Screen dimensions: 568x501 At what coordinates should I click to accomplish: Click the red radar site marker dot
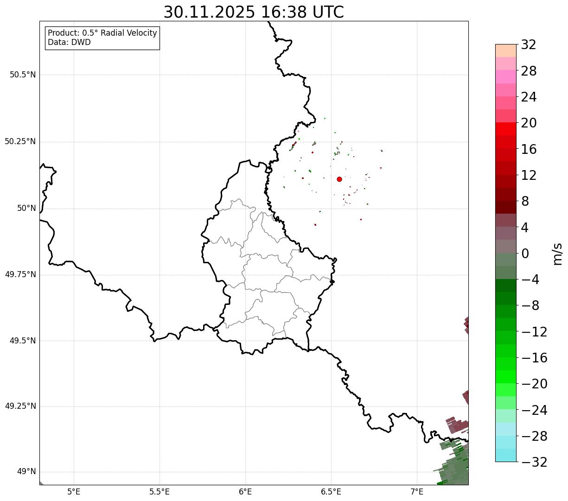click(x=339, y=179)
